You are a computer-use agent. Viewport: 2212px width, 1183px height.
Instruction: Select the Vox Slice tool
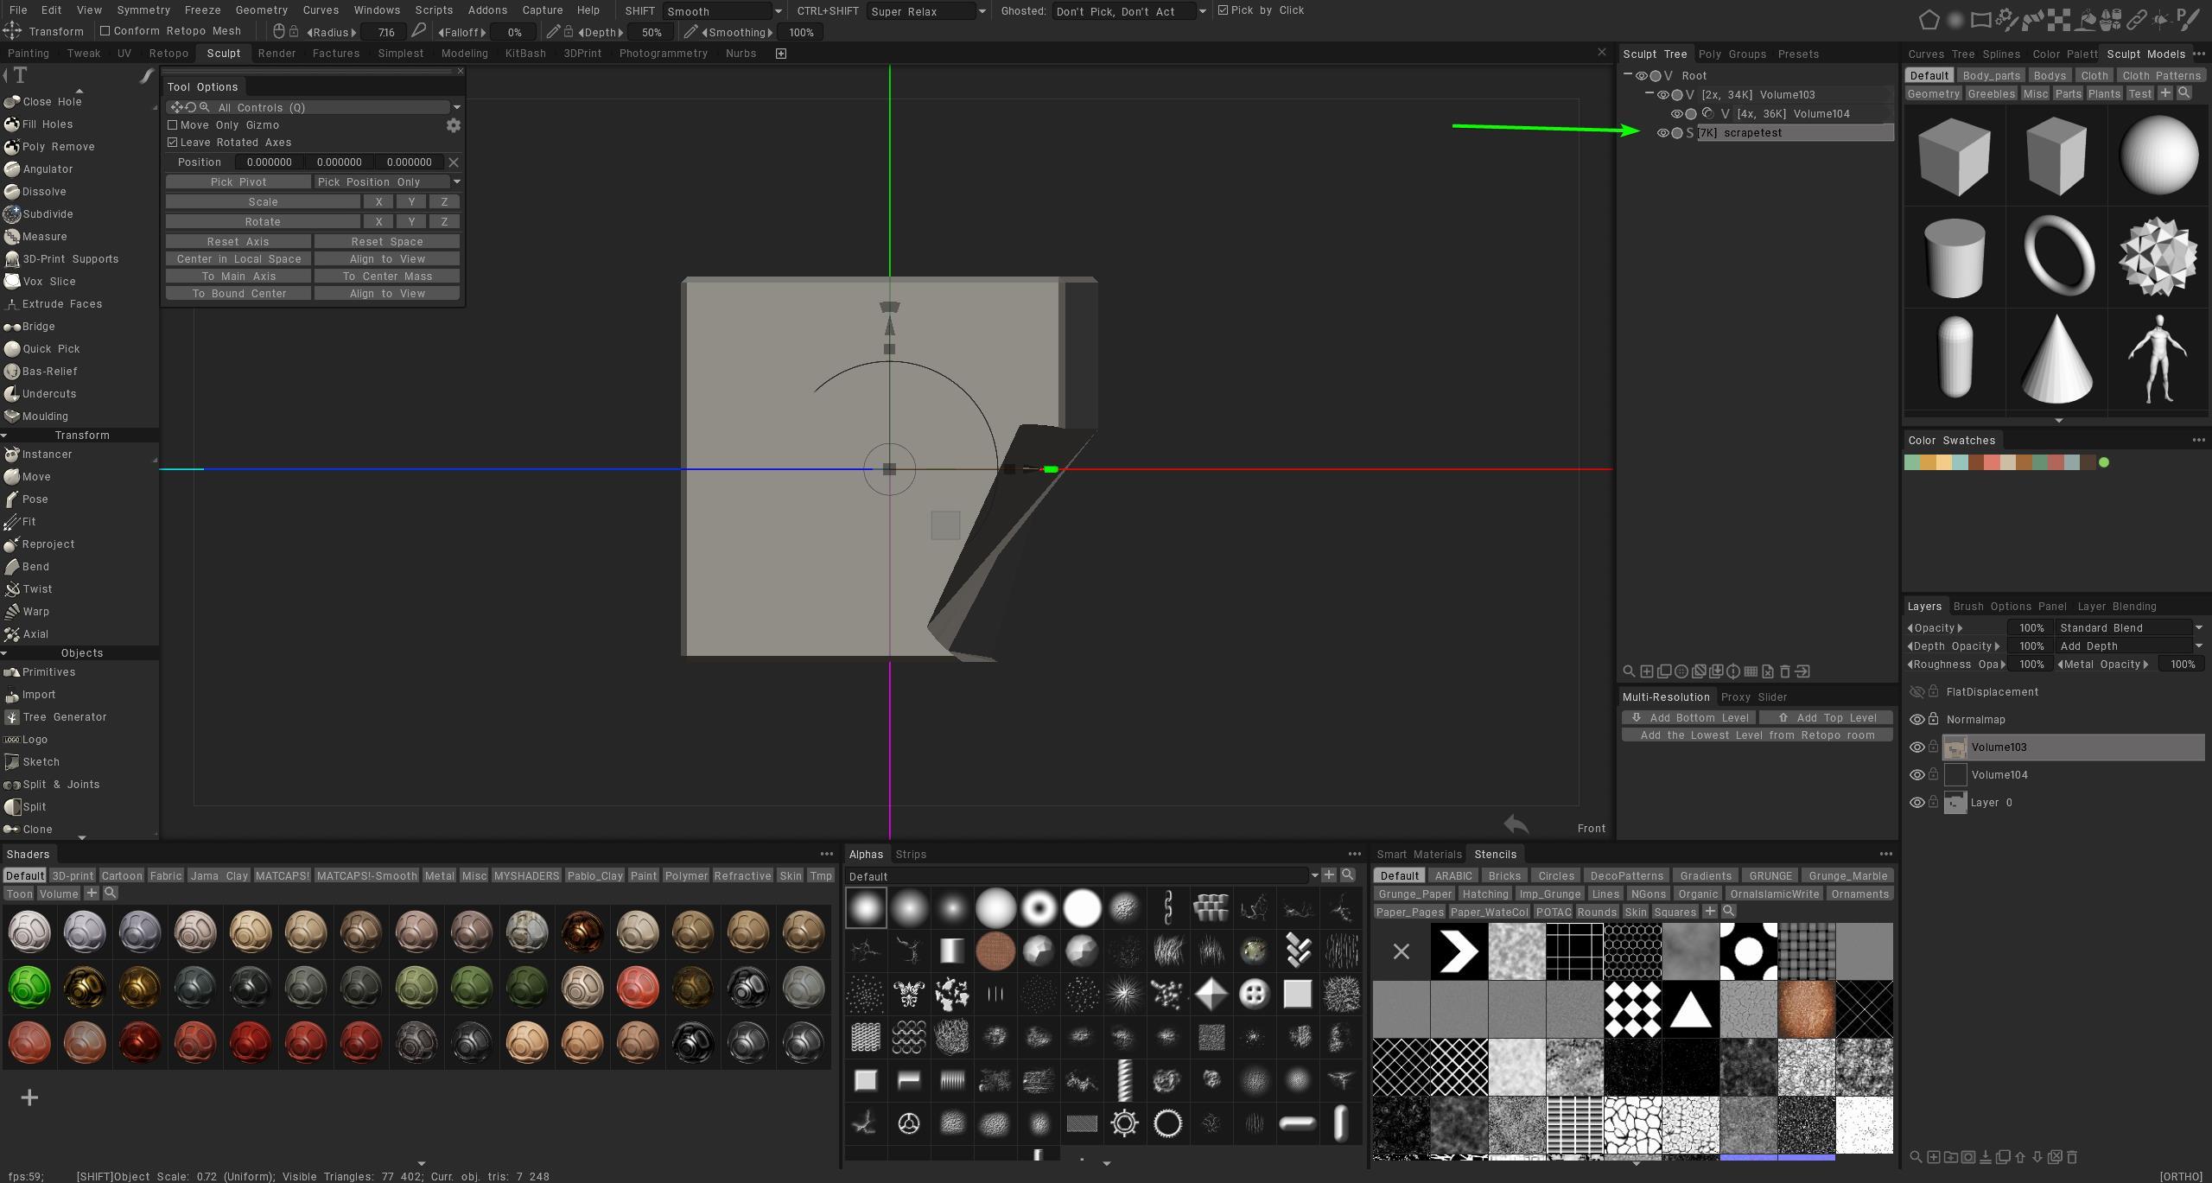[x=48, y=282]
